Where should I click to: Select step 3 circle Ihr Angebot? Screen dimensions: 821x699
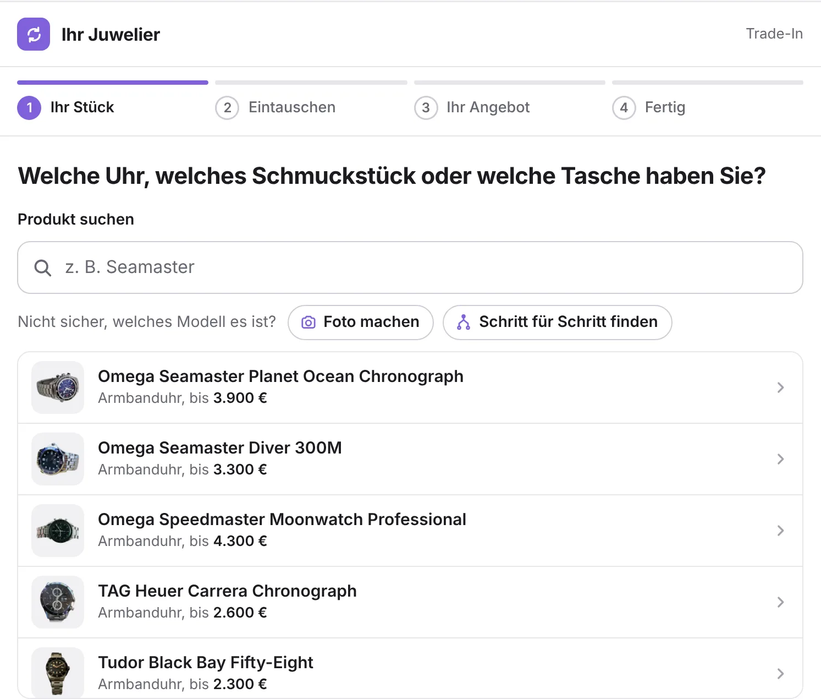pos(426,107)
